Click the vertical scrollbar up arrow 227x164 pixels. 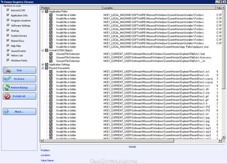click(x=223, y=8)
